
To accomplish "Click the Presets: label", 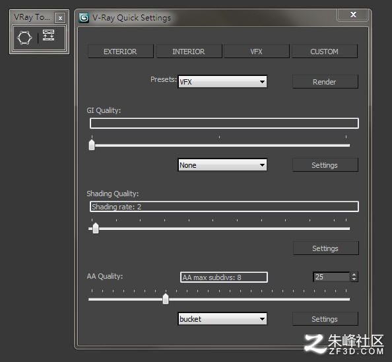I will click(x=164, y=79).
